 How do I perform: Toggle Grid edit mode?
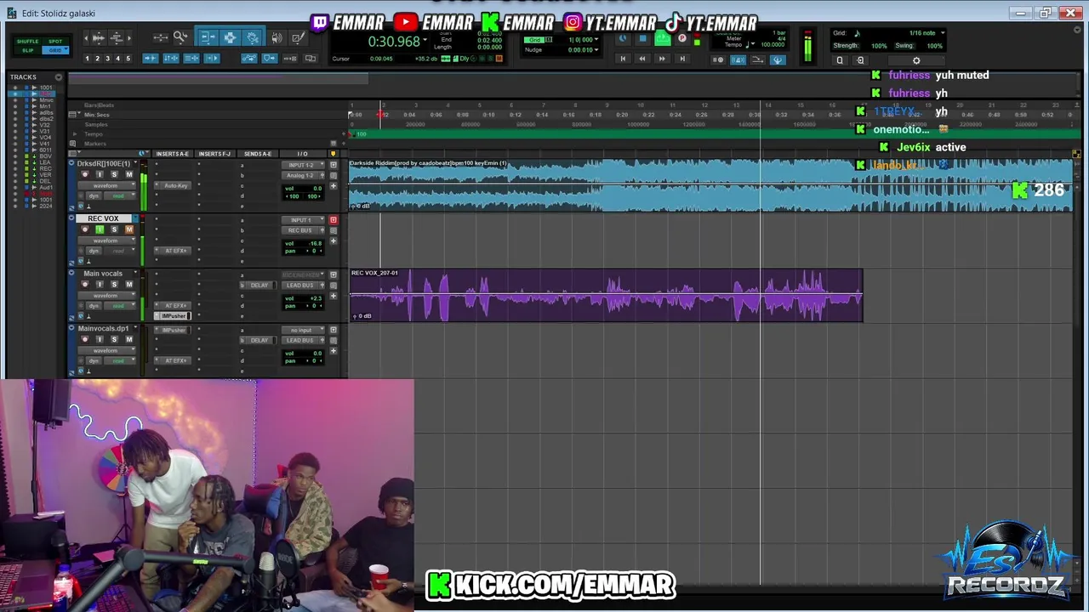coord(55,50)
